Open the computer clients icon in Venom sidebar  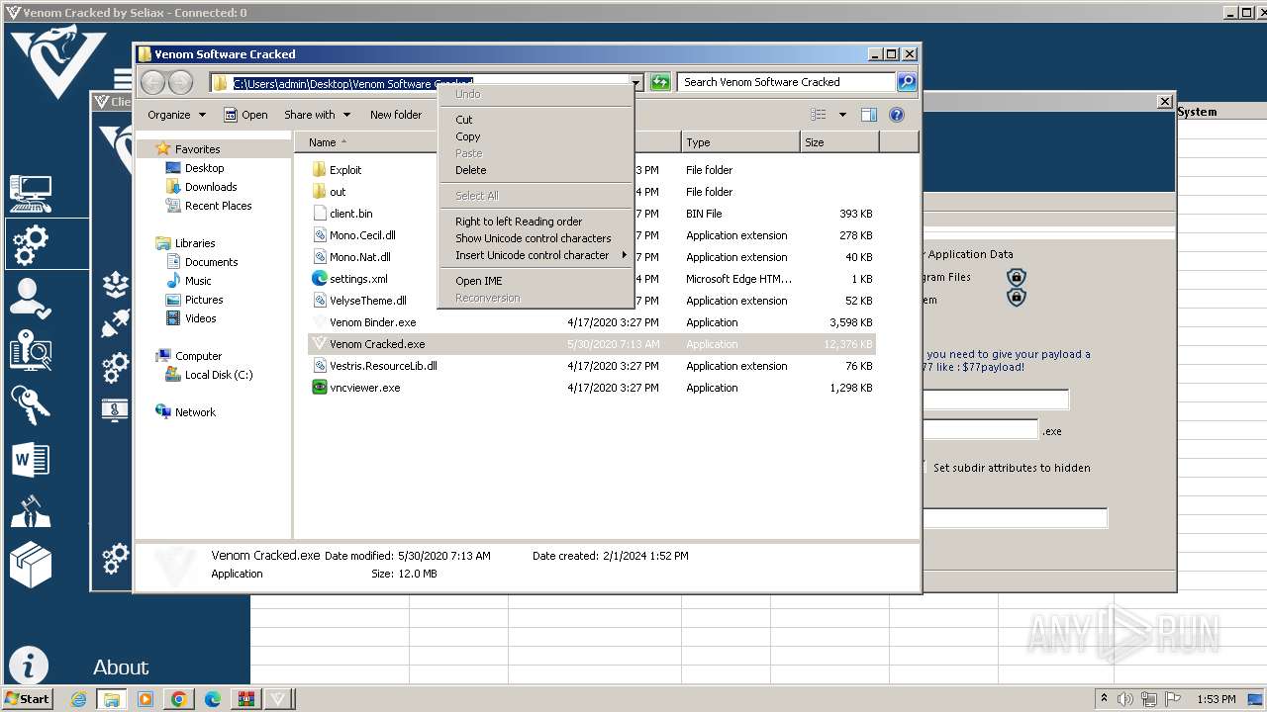point(30,194)
